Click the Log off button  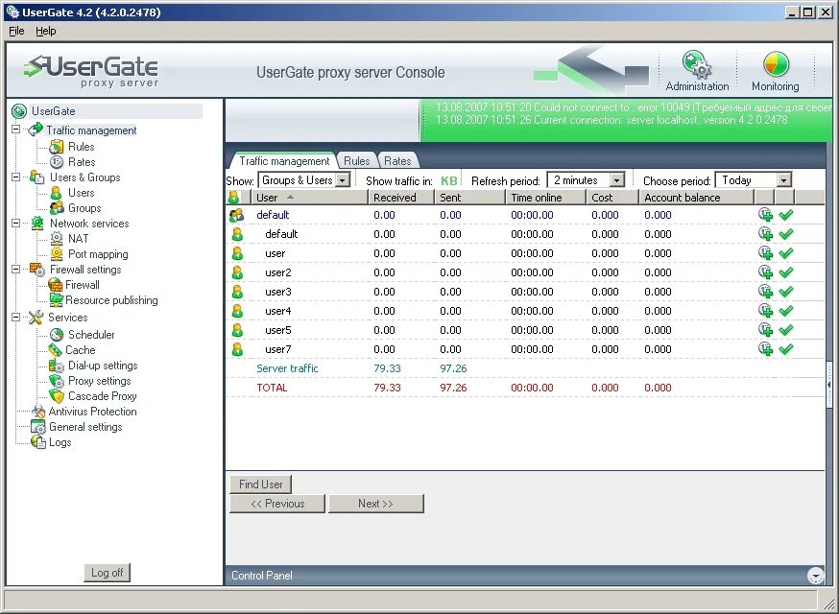pyautogui.click(x=107, y=573)
